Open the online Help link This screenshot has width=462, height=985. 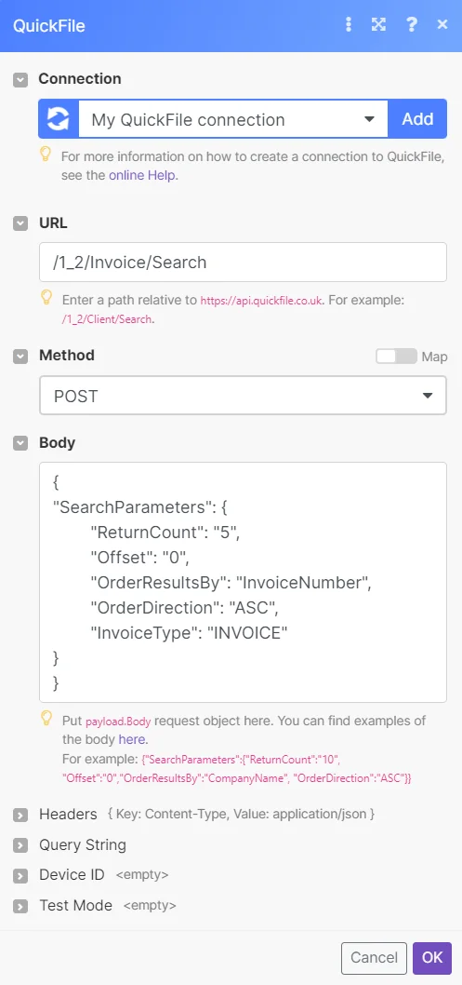(143, 175)
